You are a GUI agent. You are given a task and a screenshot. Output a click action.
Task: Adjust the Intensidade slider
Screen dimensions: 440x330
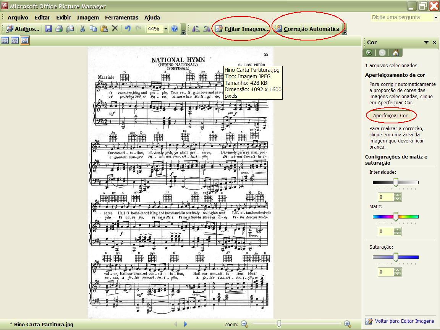(x=396, y=183)
